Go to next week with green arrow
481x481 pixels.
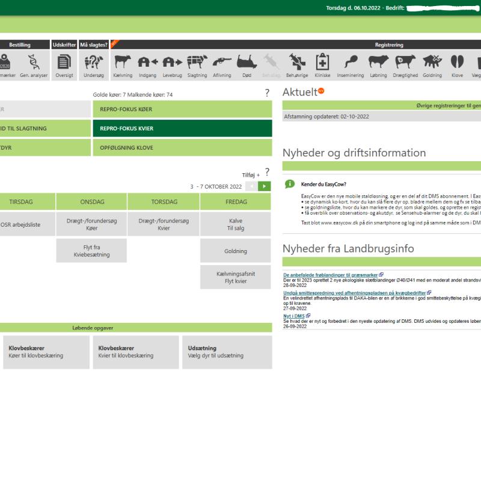coord(264,186)
